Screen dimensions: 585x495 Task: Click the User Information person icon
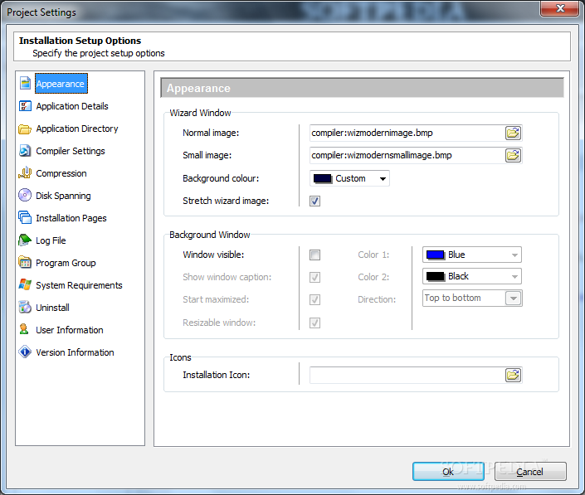pos(24,329)
